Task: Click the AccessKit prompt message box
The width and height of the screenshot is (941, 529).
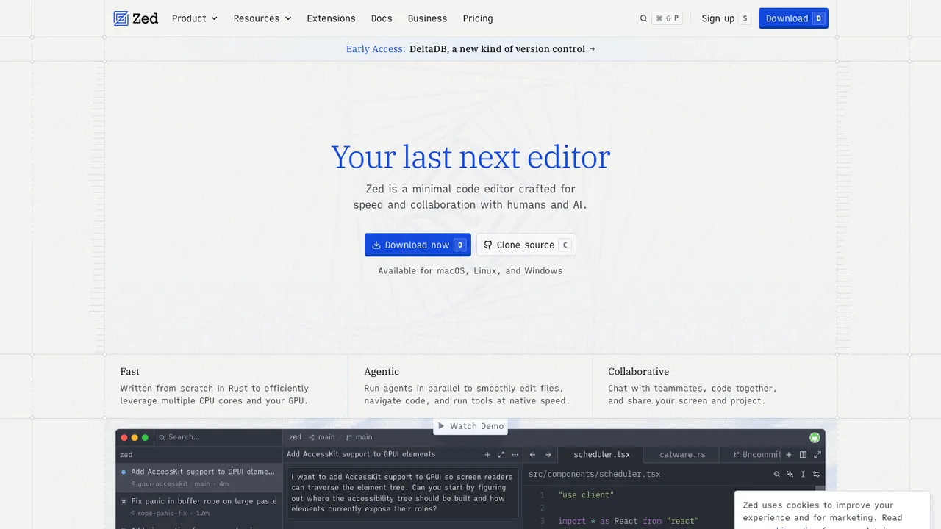Action: tap(403, 493)
